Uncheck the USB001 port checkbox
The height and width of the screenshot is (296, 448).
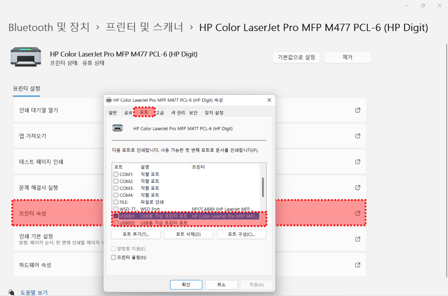(116, 216)
